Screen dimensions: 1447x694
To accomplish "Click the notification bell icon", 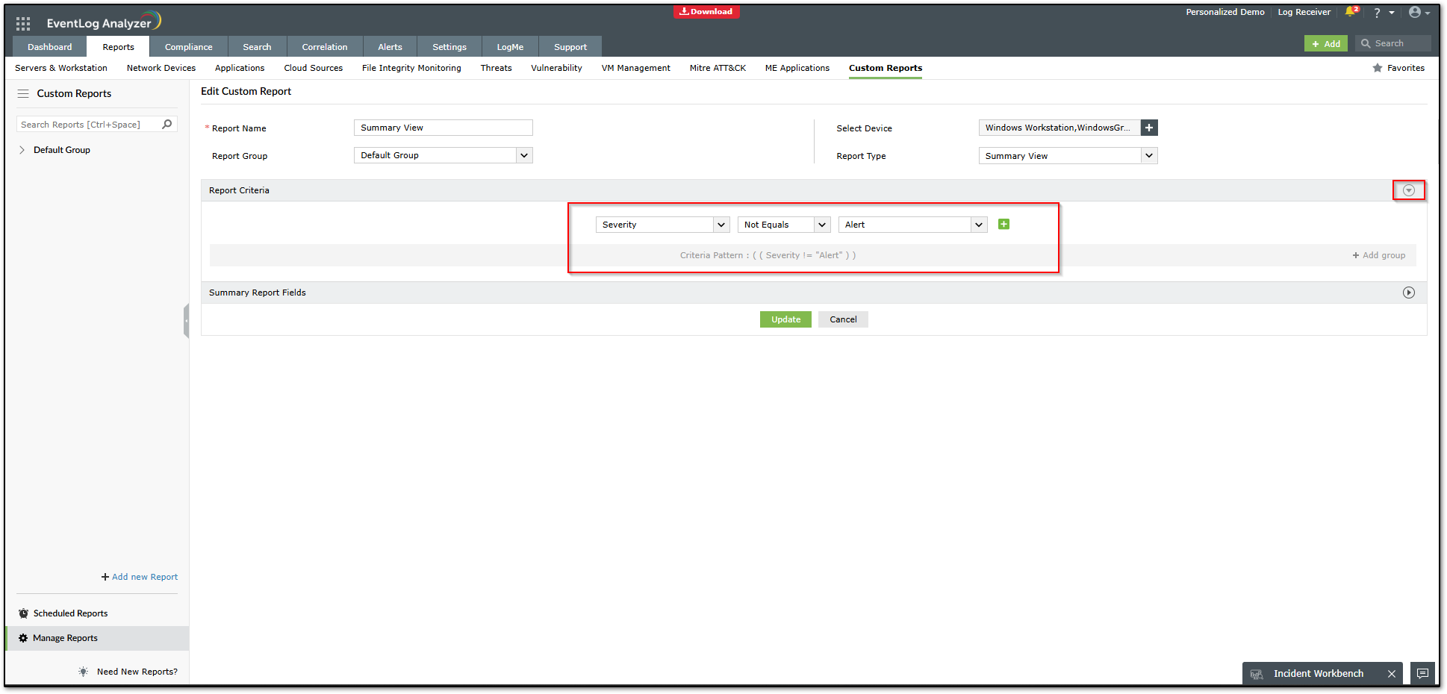I will [1351, 12].
